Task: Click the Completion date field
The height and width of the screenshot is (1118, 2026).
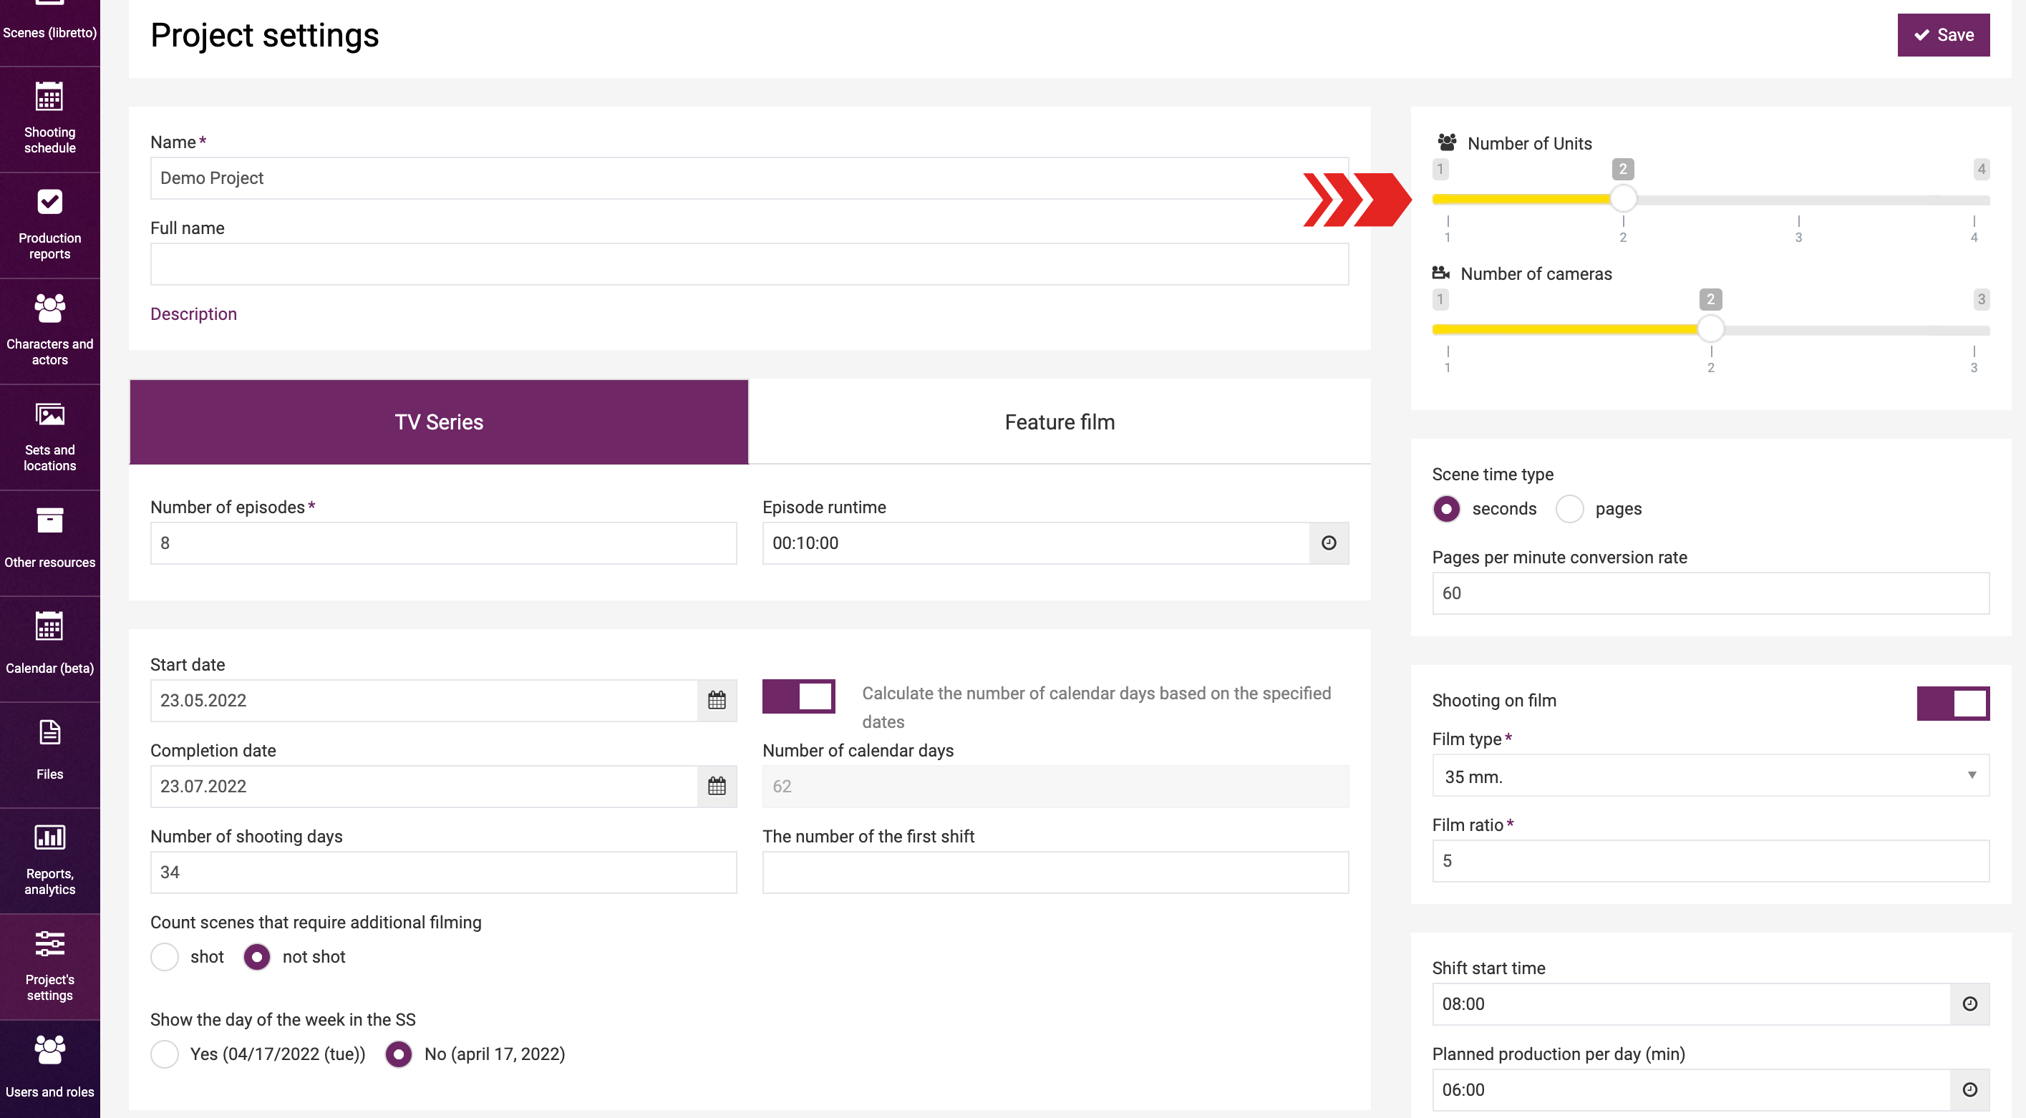Action: 424,786
